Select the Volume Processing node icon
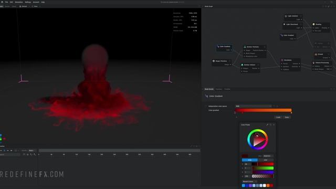 point(314,63)
